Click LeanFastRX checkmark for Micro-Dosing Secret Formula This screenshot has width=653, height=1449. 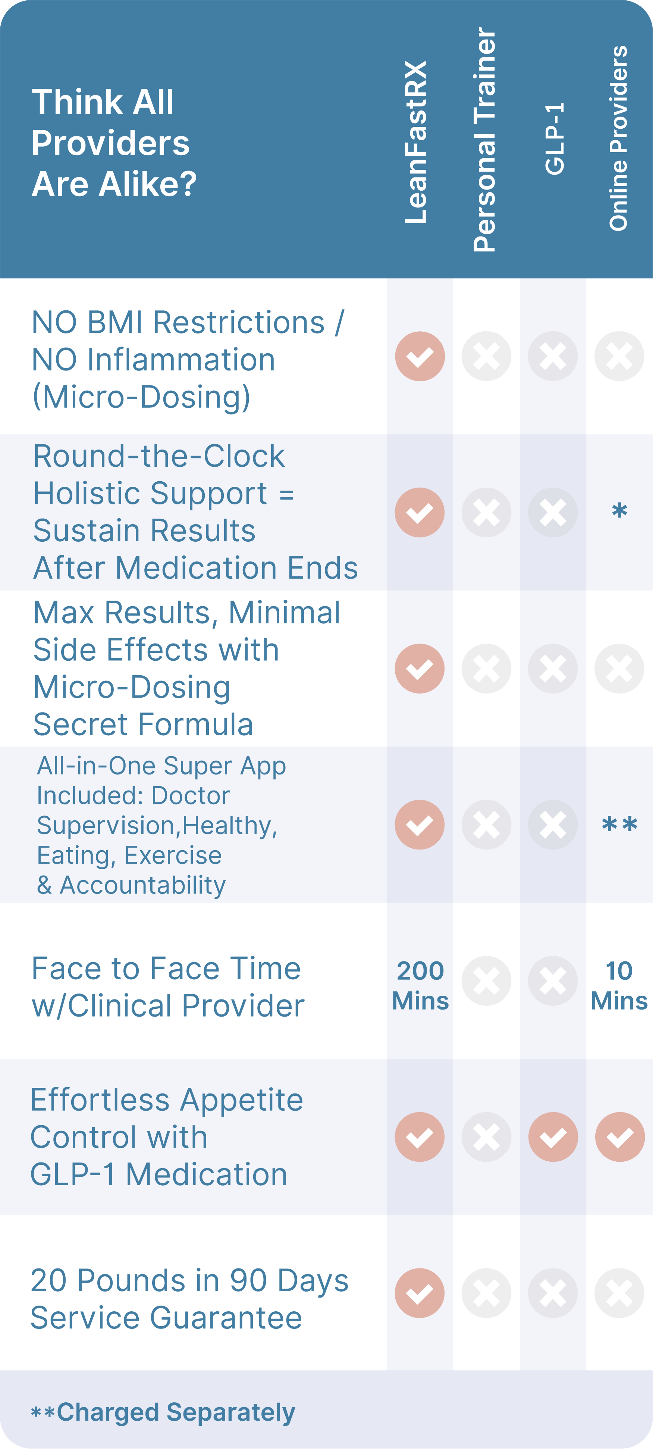420,668
